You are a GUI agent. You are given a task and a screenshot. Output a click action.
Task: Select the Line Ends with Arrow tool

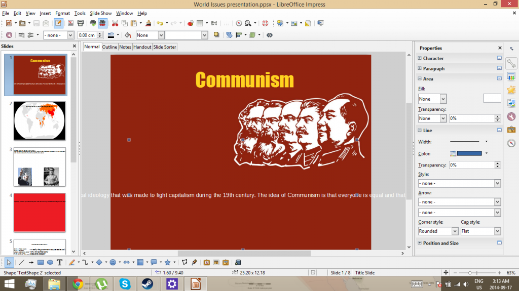[31, 263]
